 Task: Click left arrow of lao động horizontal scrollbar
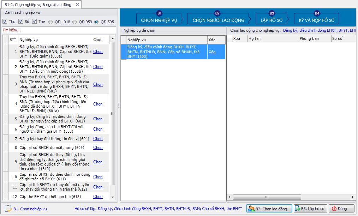coord(229,197)
